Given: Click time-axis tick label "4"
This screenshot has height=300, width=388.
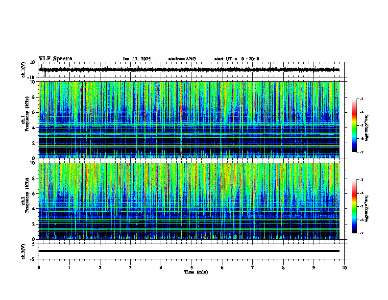Looking at the screenshot, I should pyautogui.click(x=161, y=268).
